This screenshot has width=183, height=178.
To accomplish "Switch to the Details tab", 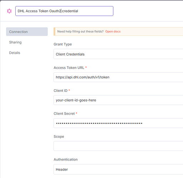I will [15, 53].
